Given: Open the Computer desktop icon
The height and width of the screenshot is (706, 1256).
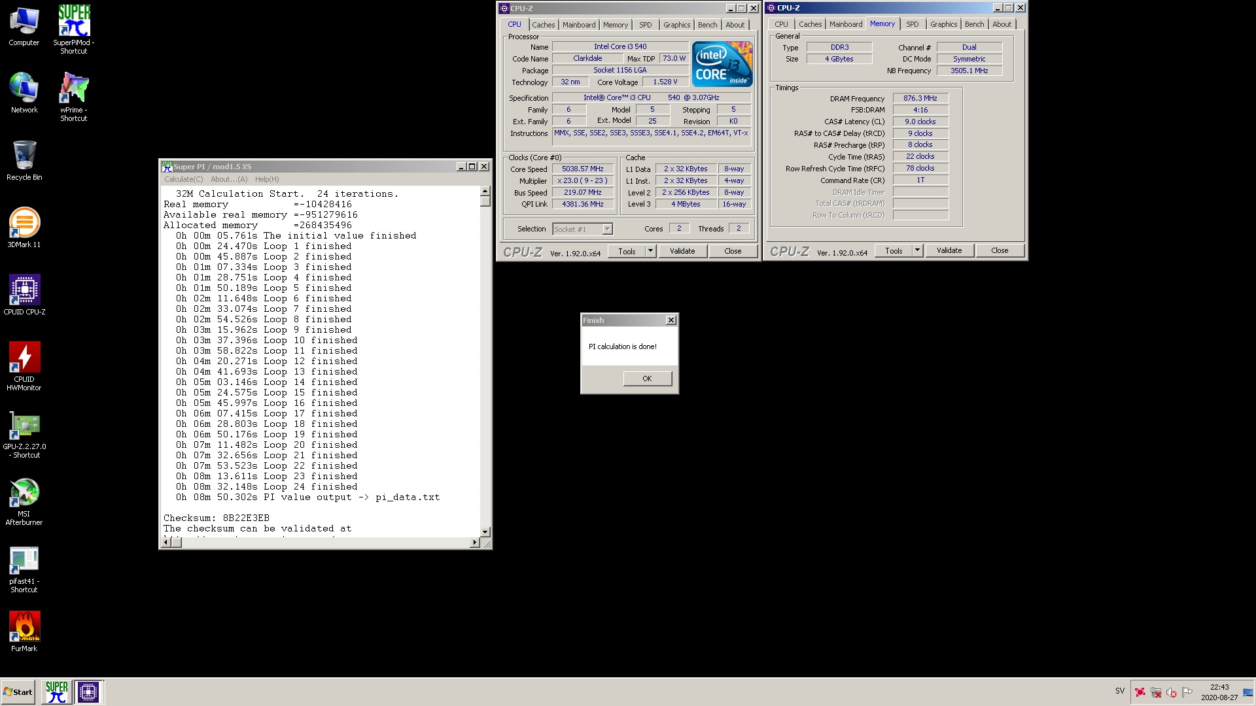Looking at the screenshot, I should pos(24,27).
